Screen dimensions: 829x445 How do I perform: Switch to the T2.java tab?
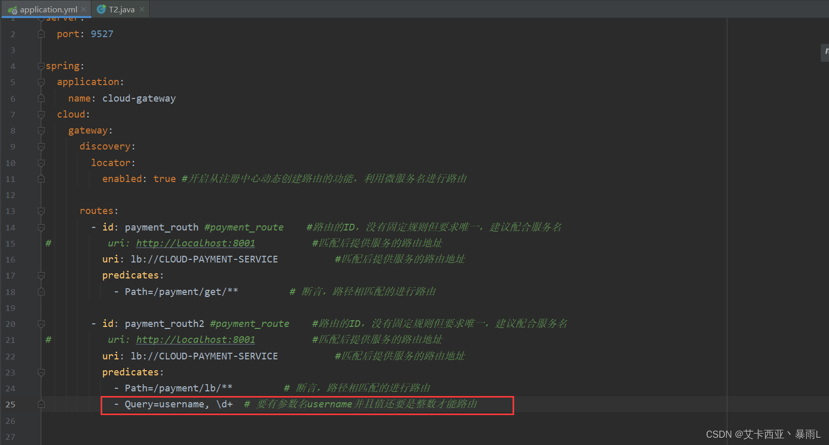click(121, 9)
